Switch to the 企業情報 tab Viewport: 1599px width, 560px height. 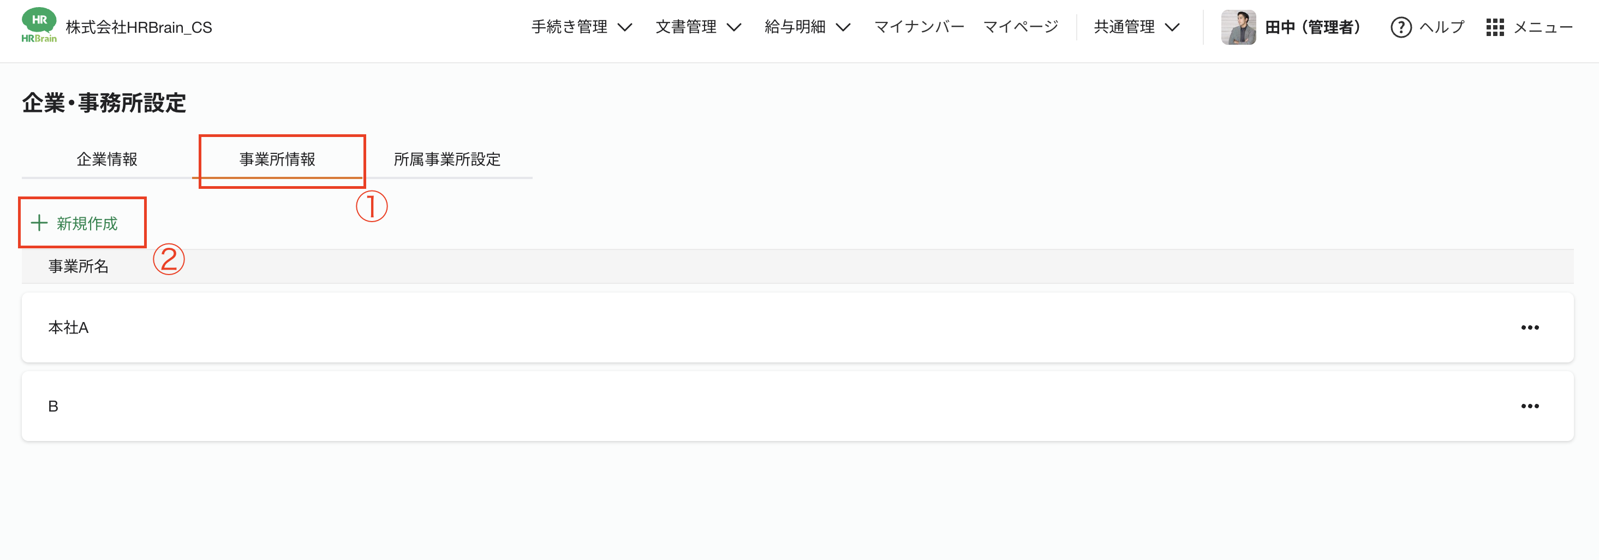[108, 159]
